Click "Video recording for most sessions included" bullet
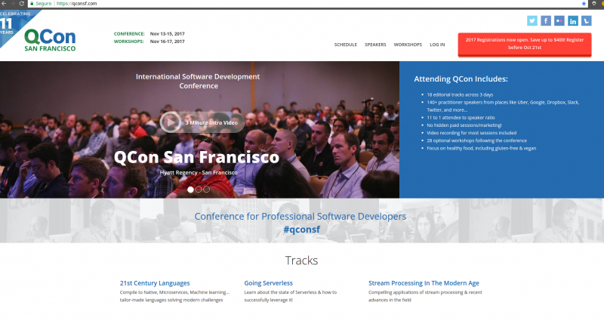604x321 pixels. tap(471, 133)
